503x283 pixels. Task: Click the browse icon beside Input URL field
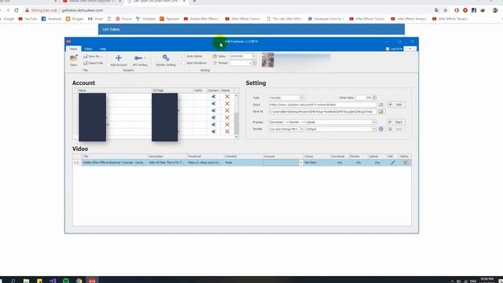pos(380,105)
